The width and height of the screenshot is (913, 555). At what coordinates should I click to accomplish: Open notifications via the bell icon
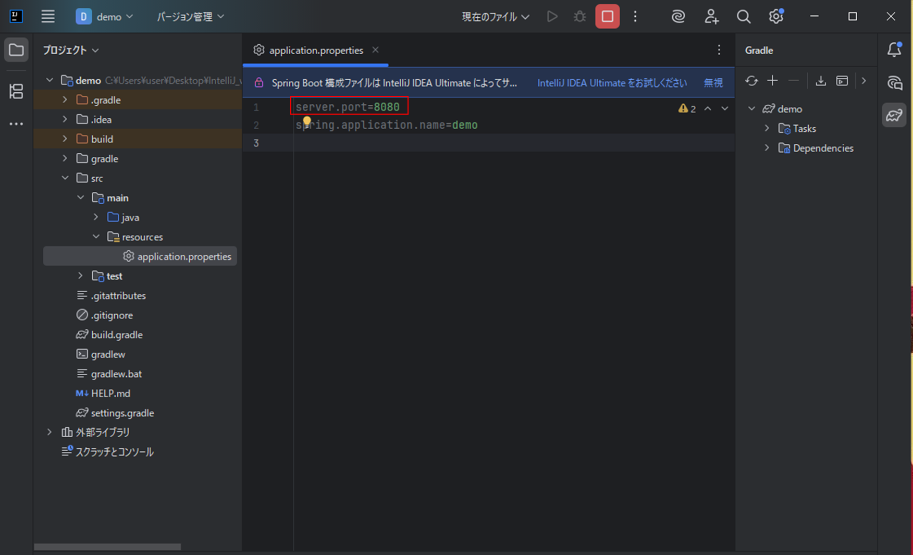click(x=894, y=50)
